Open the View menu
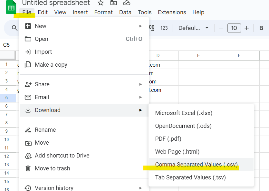The image size is (269, 191). click(x=60, y=12)
